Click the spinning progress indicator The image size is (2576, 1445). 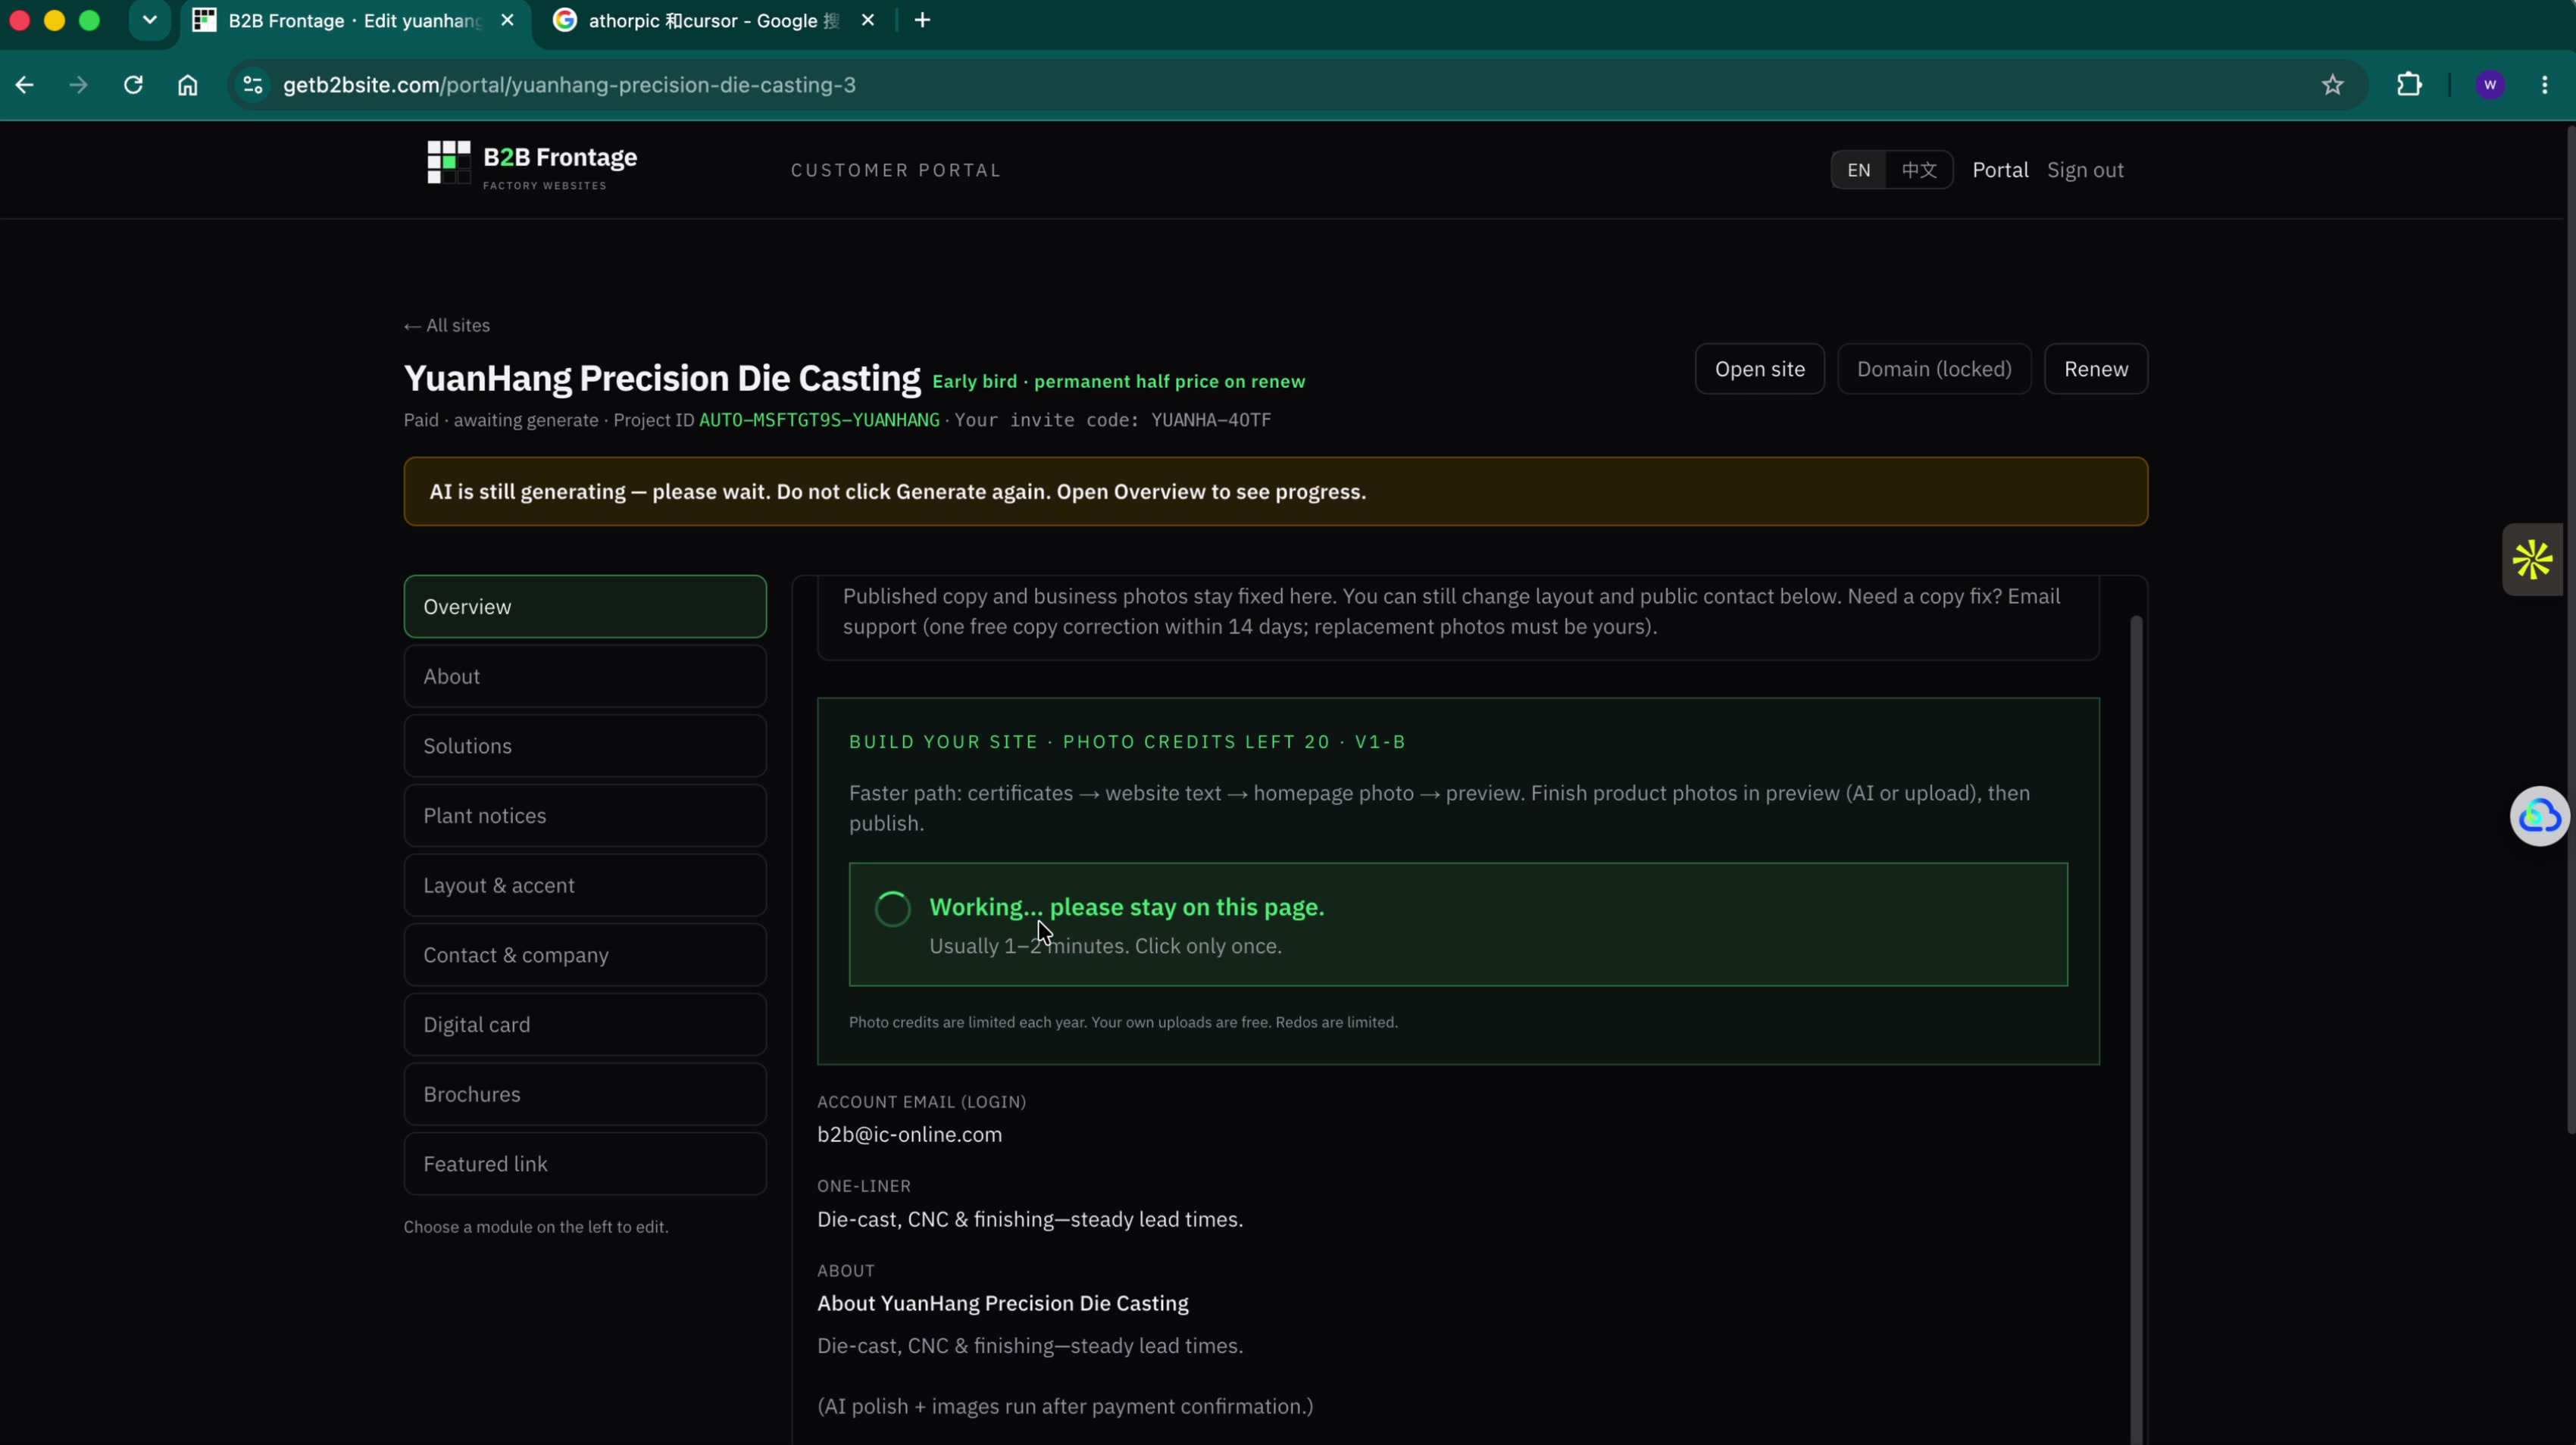click(893, 908)
